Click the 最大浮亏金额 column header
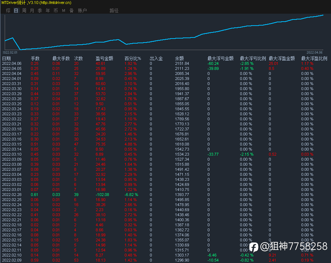 pos(220,58)
